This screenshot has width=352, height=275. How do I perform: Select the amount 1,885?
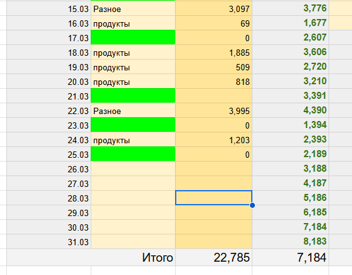[x=214, y=52]
